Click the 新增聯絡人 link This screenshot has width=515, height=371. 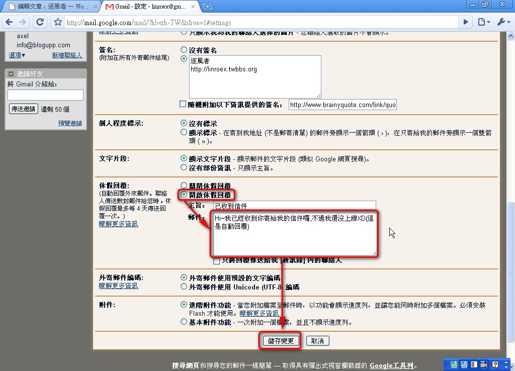coord(67,55)
